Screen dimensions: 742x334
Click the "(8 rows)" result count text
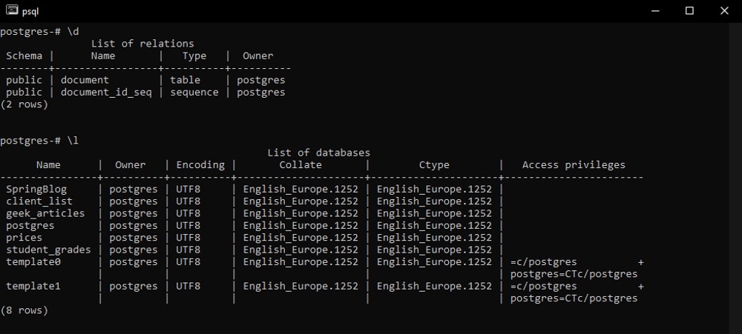tap(24, 310)
